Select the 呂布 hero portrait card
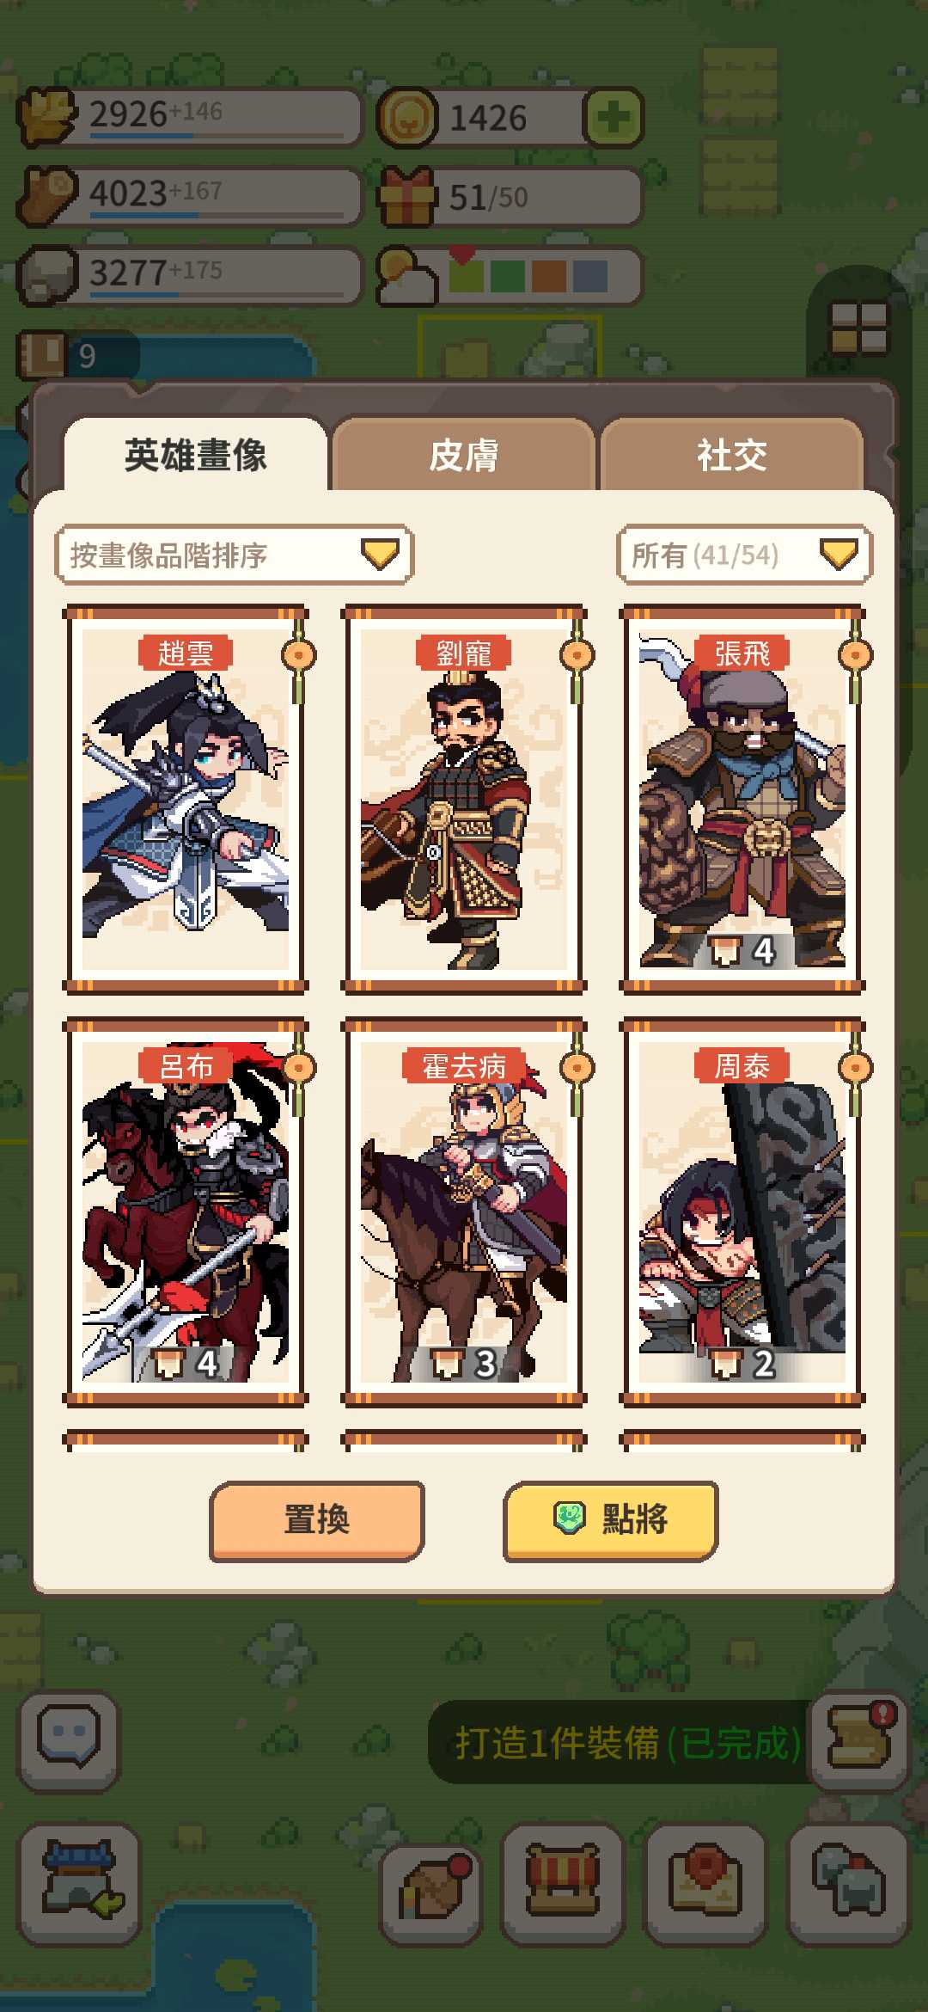Image resolution: width=928 pixels, height=2012 pixels. [x=186, y=1212]
